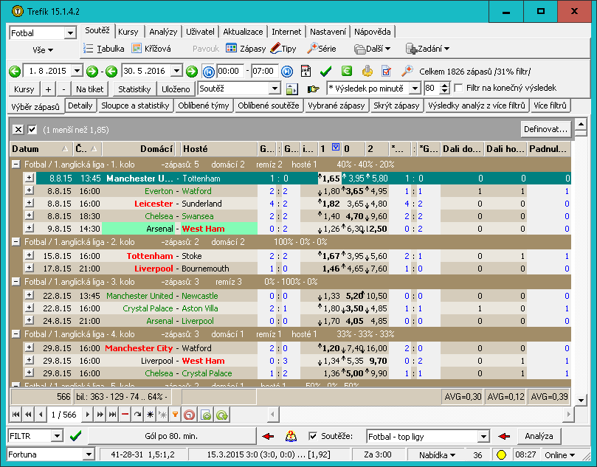Remove filter with the X box
Viewport: 597px width, 467px height.
pos(18,130)
